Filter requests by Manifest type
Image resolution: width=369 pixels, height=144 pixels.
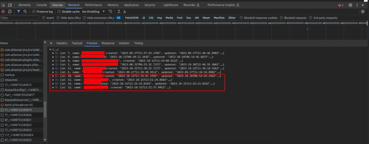219,18
